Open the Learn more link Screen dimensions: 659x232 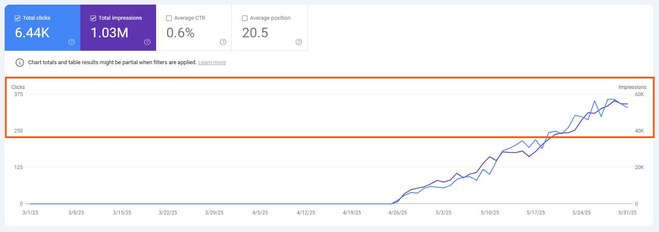(x=212, y=63)
